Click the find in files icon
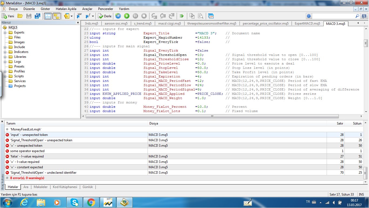Image resolution: width=369 pixels, height=208 pixels. coord(200,16)
